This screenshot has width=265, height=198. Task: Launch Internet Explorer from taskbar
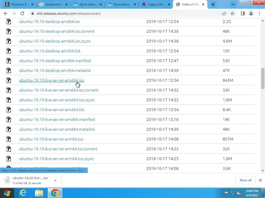coord(23,193)
